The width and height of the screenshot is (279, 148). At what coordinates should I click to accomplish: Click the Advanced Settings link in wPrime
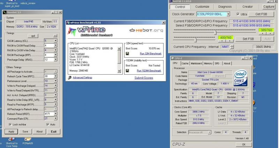tap(82, 77)
